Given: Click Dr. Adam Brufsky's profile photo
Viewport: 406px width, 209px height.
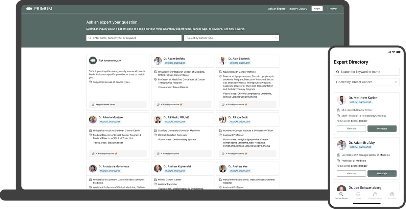Looking at the screenshot, I should click(158, 61).
